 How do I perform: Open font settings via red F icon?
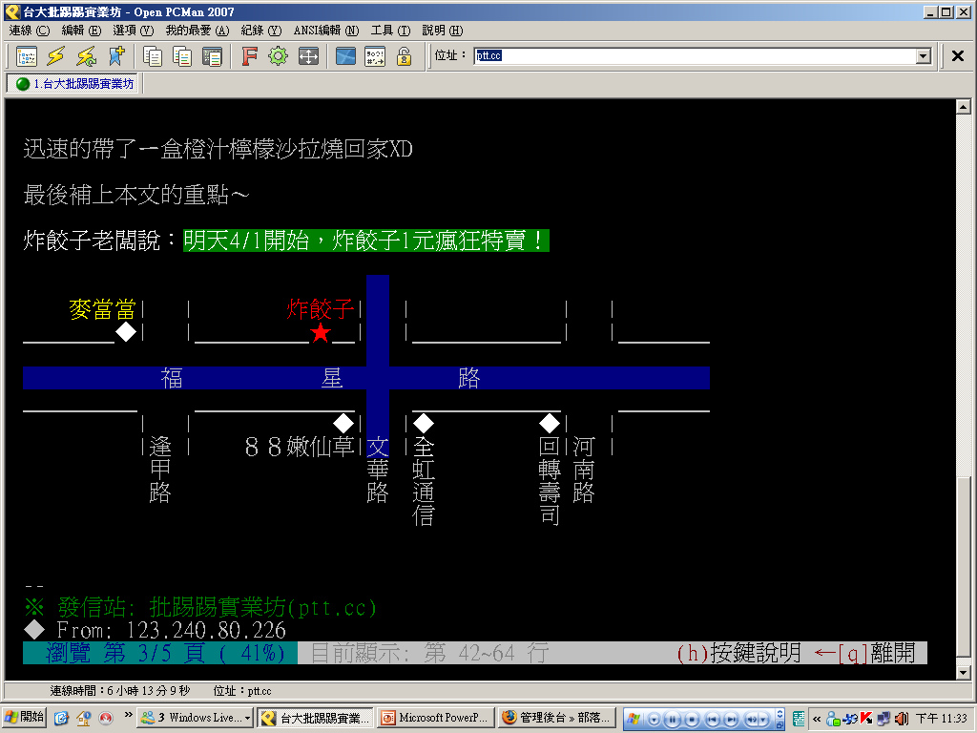coord(249,56)
